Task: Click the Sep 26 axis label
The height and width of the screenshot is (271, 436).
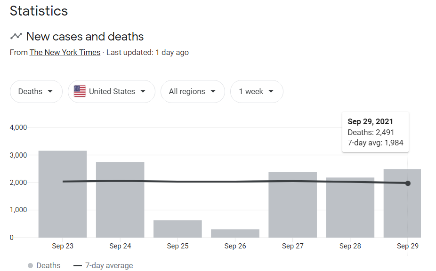Action: click(x=235, y=246)
